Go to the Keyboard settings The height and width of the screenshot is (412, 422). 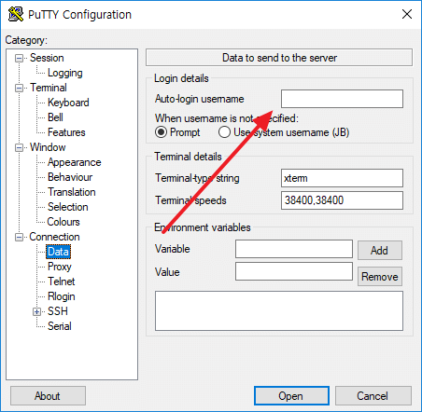[68, 103]
